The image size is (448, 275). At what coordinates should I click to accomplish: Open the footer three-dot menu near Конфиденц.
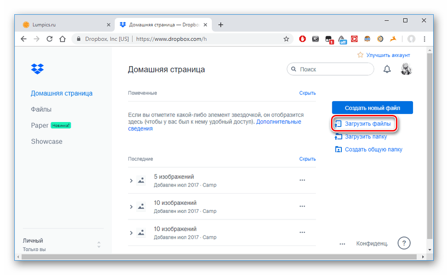click(342, 244)
